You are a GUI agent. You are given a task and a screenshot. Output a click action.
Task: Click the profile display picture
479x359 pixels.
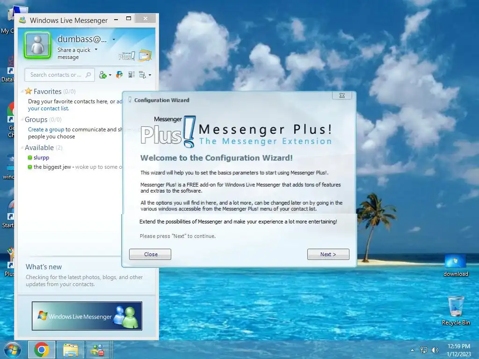[37, 45]
